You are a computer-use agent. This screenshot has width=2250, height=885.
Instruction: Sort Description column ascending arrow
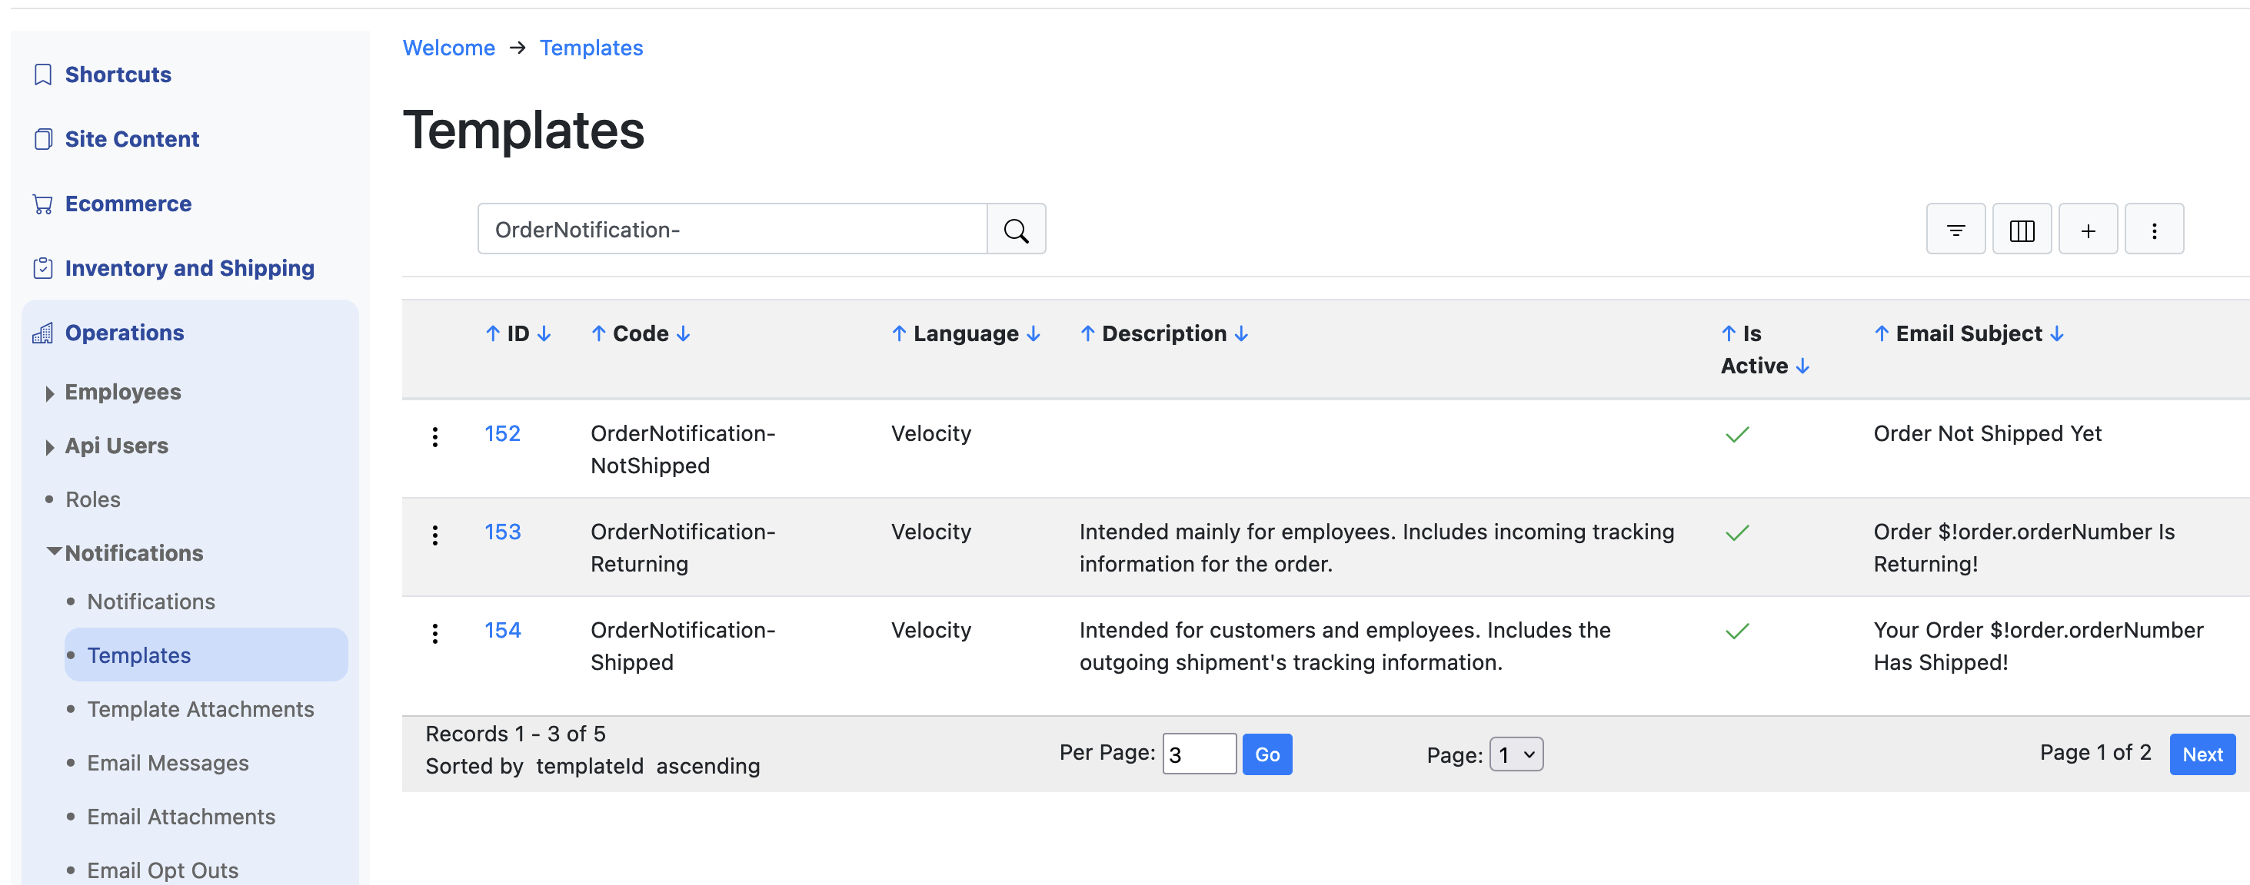click(1087, 333)
